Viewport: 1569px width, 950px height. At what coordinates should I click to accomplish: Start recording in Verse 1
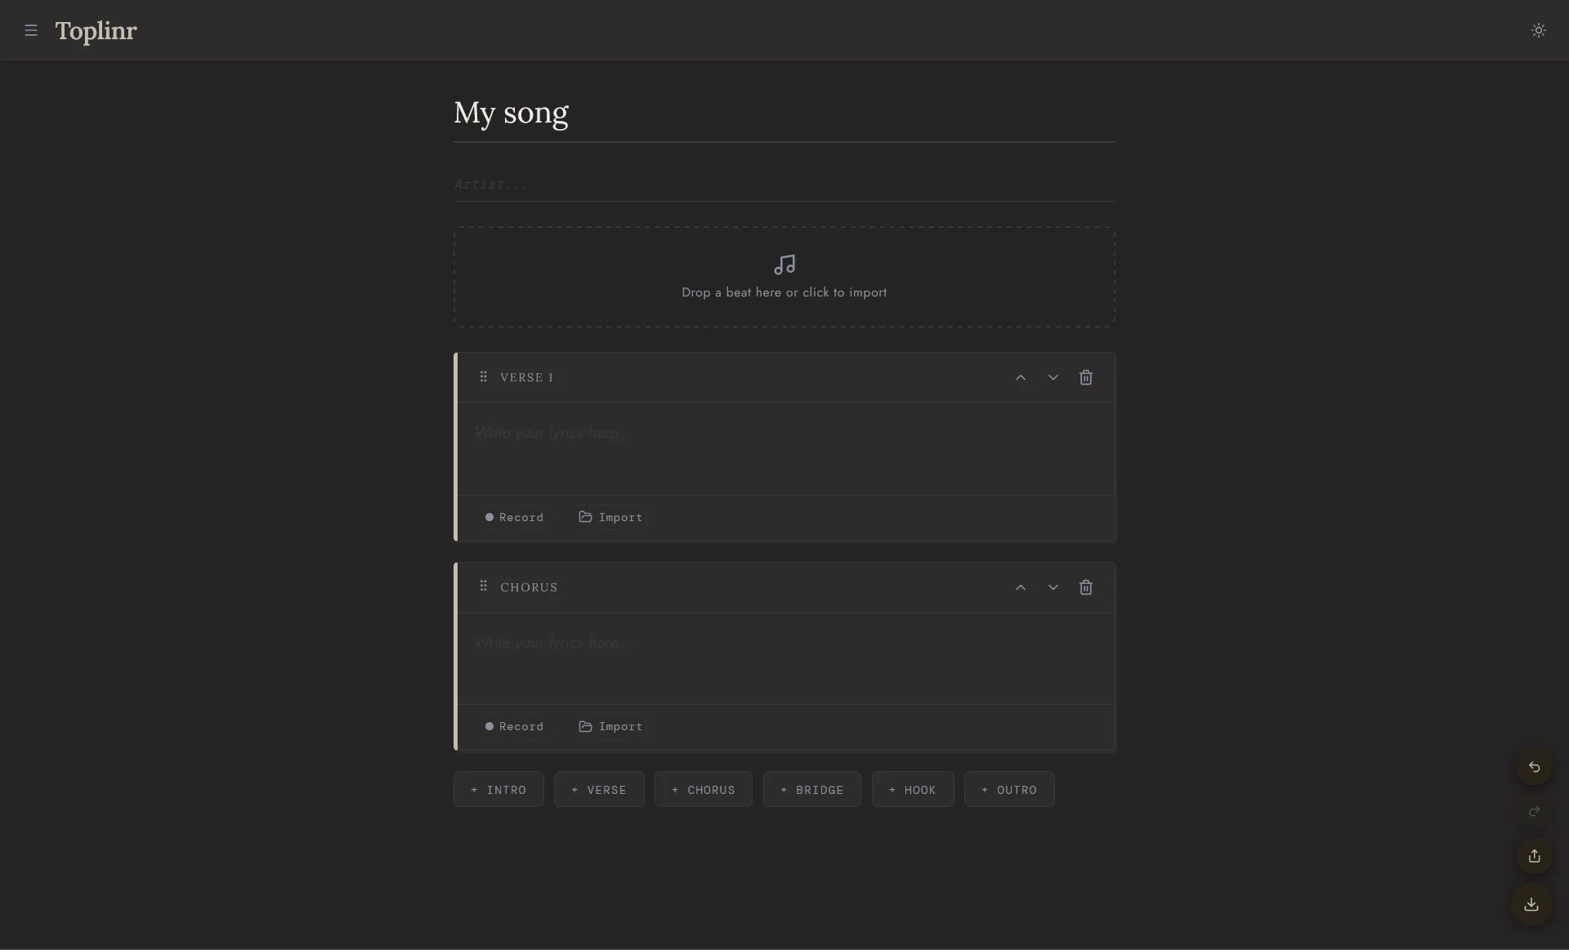[514, 517]
